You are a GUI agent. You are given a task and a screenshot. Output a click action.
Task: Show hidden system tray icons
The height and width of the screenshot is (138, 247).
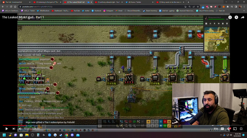click(x=221, y=135)
